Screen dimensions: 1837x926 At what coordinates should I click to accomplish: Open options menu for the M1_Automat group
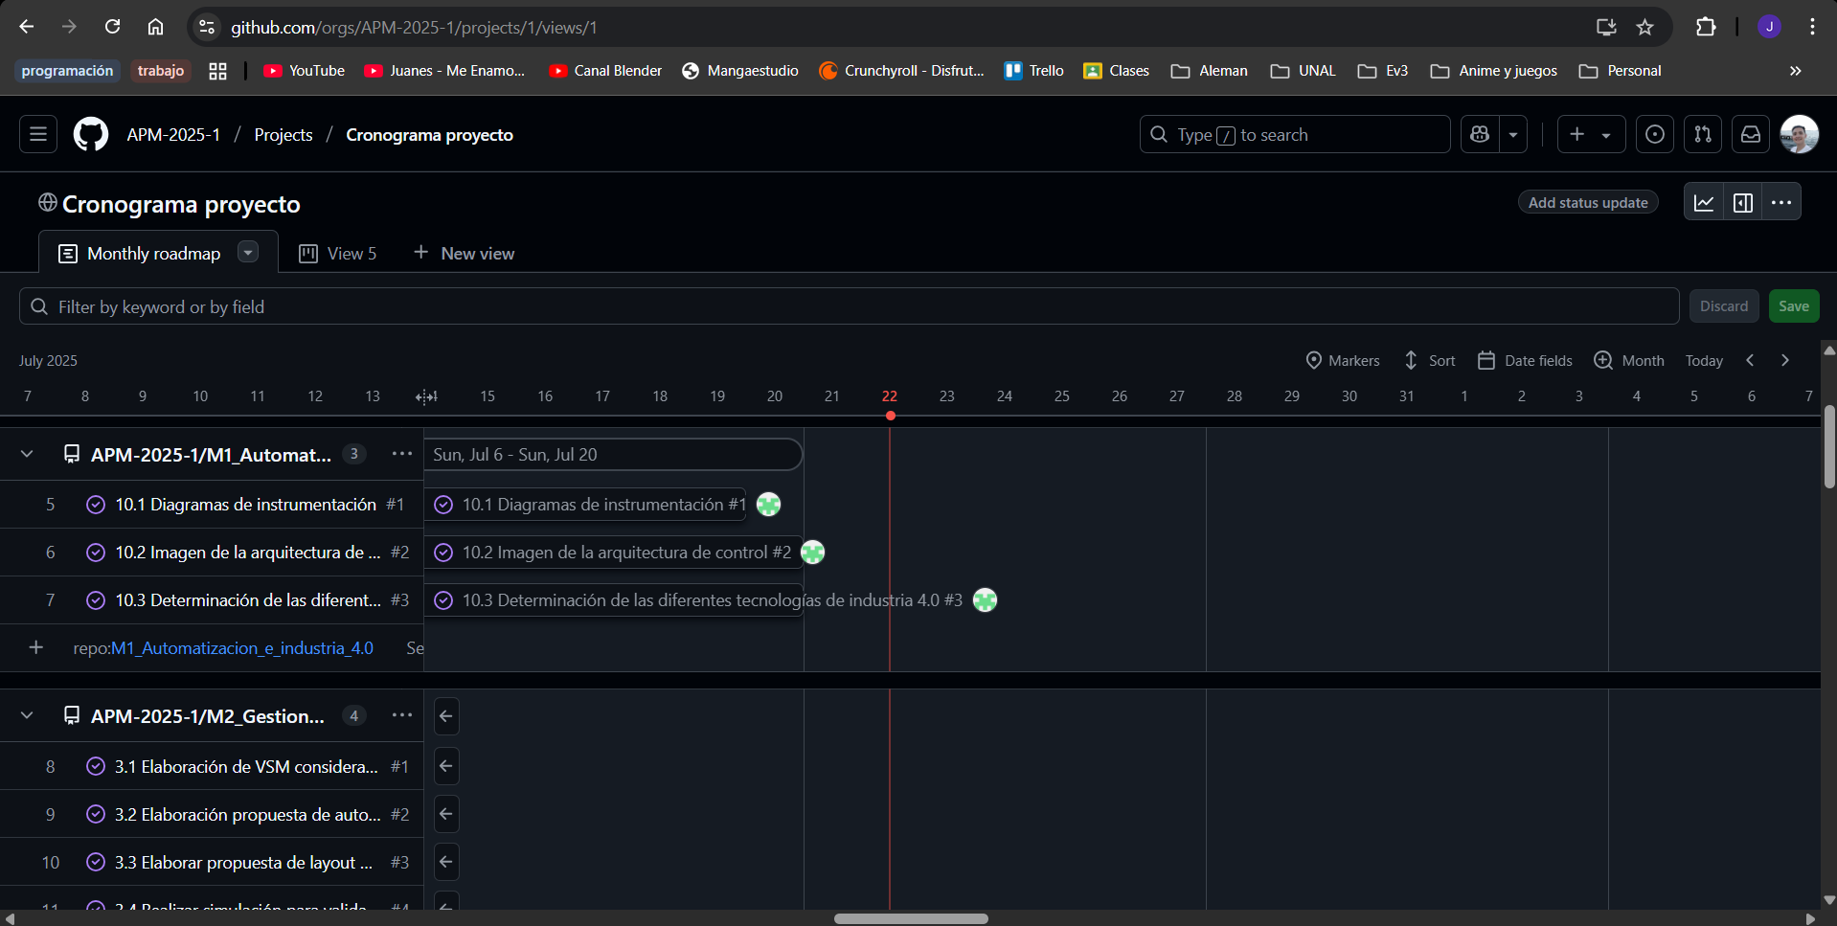tap(402, 454)
